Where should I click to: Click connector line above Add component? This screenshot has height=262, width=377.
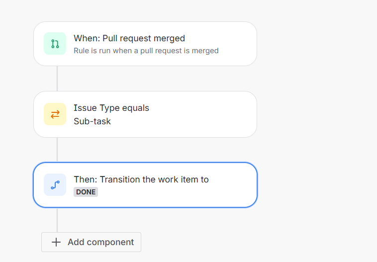tap(57, 220)
